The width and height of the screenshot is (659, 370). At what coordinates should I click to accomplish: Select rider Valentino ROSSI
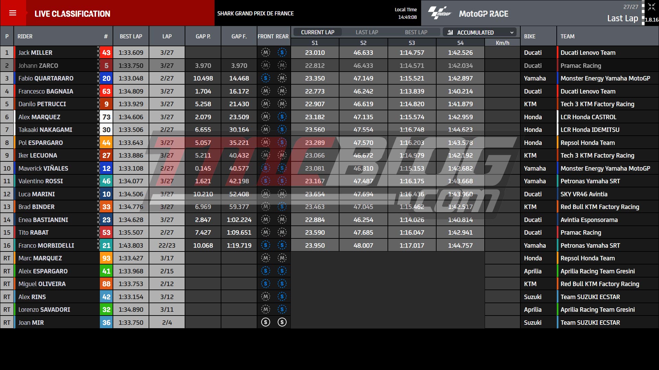[41, 181]
